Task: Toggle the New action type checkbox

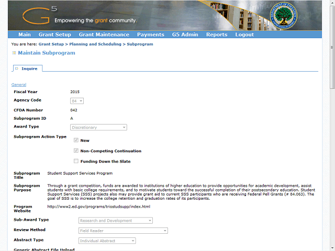Action: pos(76,140)
